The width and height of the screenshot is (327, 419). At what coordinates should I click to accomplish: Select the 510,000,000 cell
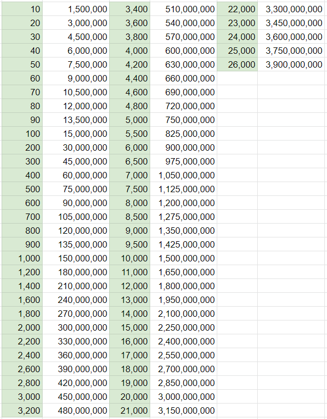[183, 9]
